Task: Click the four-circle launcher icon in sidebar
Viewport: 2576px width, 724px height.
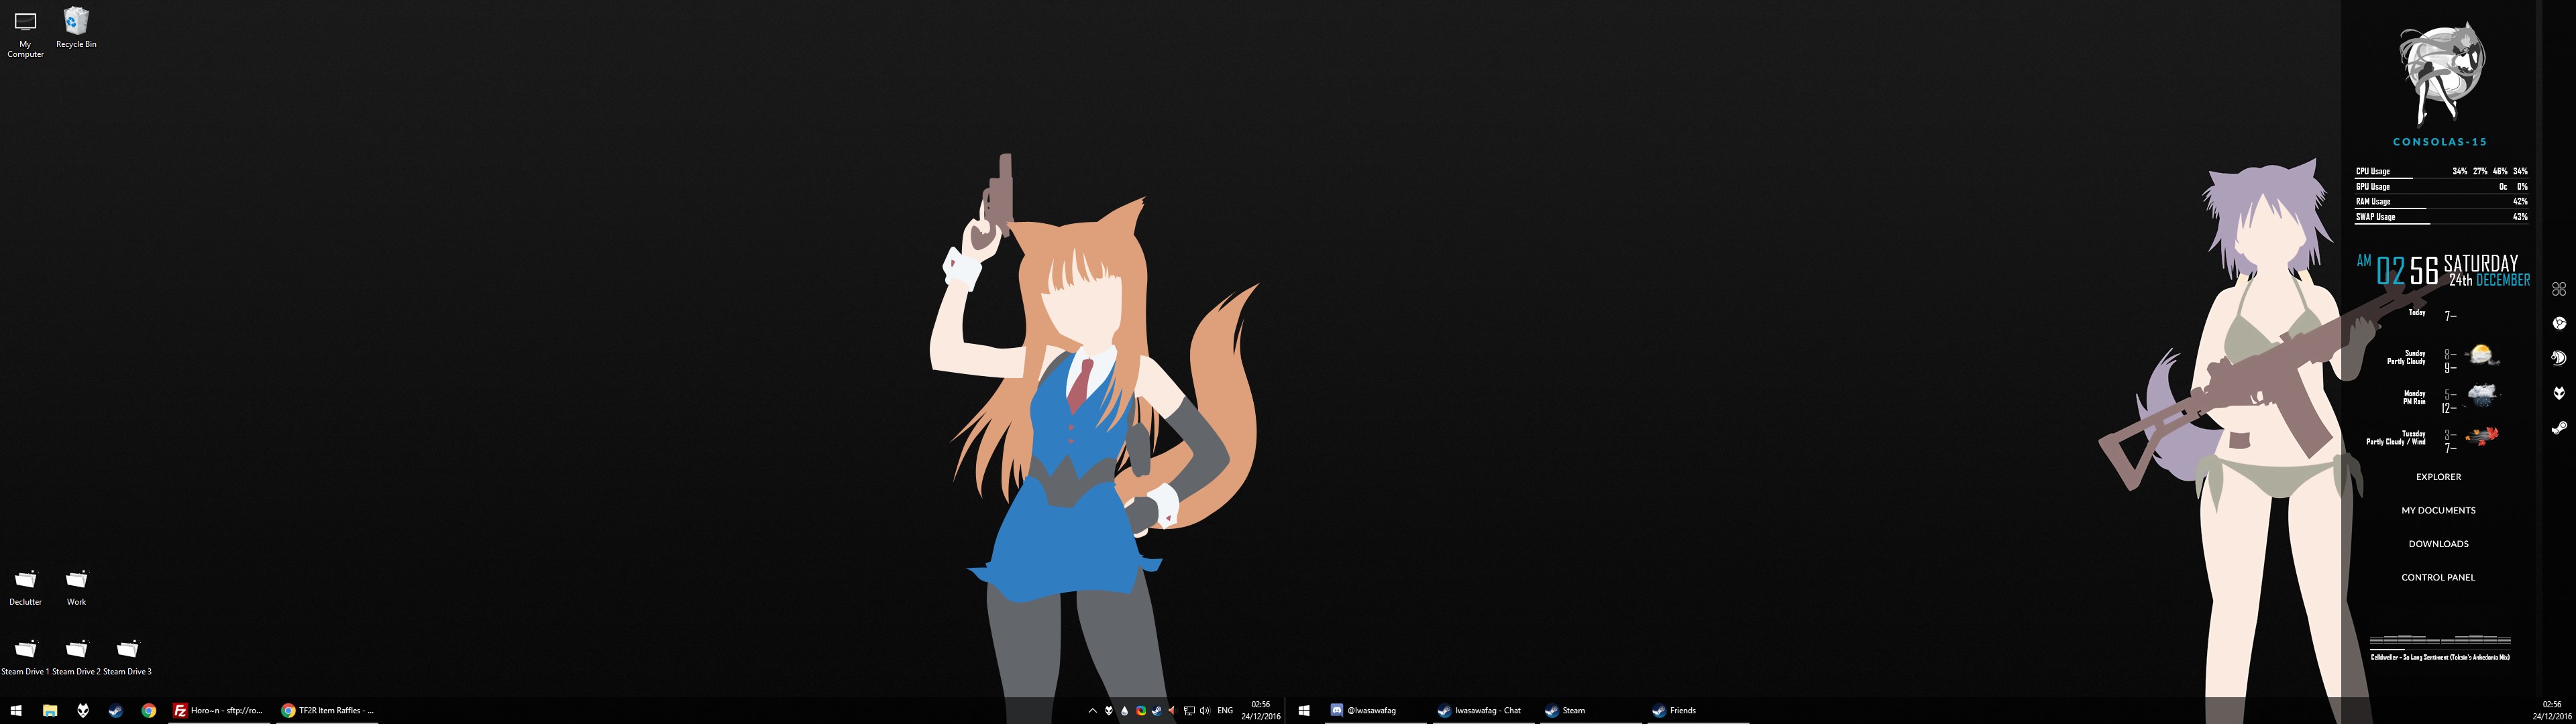Action: pyautogui.click(x=2559, y=289)
